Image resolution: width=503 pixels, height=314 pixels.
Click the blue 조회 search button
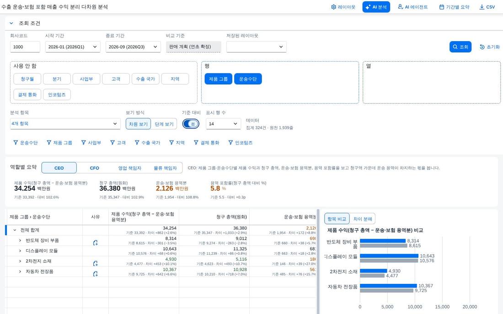460,47
